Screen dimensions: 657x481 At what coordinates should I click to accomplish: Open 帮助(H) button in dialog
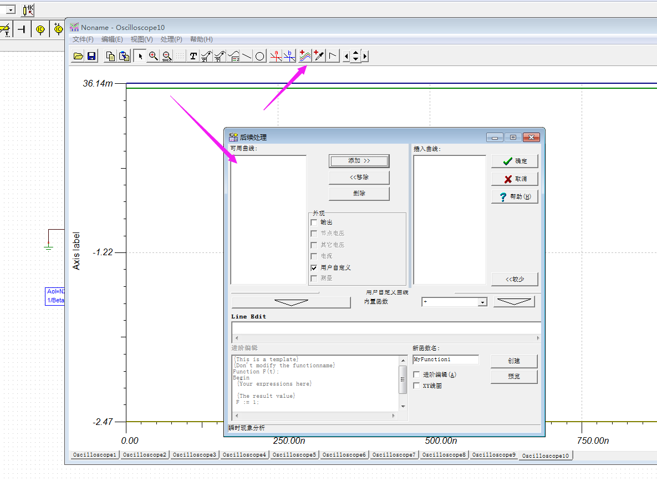pyautogui.click(x=515, y=197)
